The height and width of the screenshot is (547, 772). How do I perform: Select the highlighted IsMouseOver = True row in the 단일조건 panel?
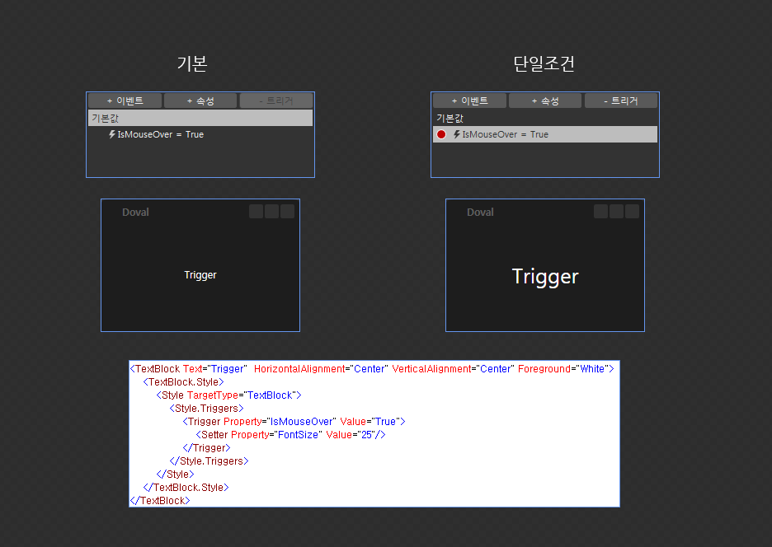point(545,134)
